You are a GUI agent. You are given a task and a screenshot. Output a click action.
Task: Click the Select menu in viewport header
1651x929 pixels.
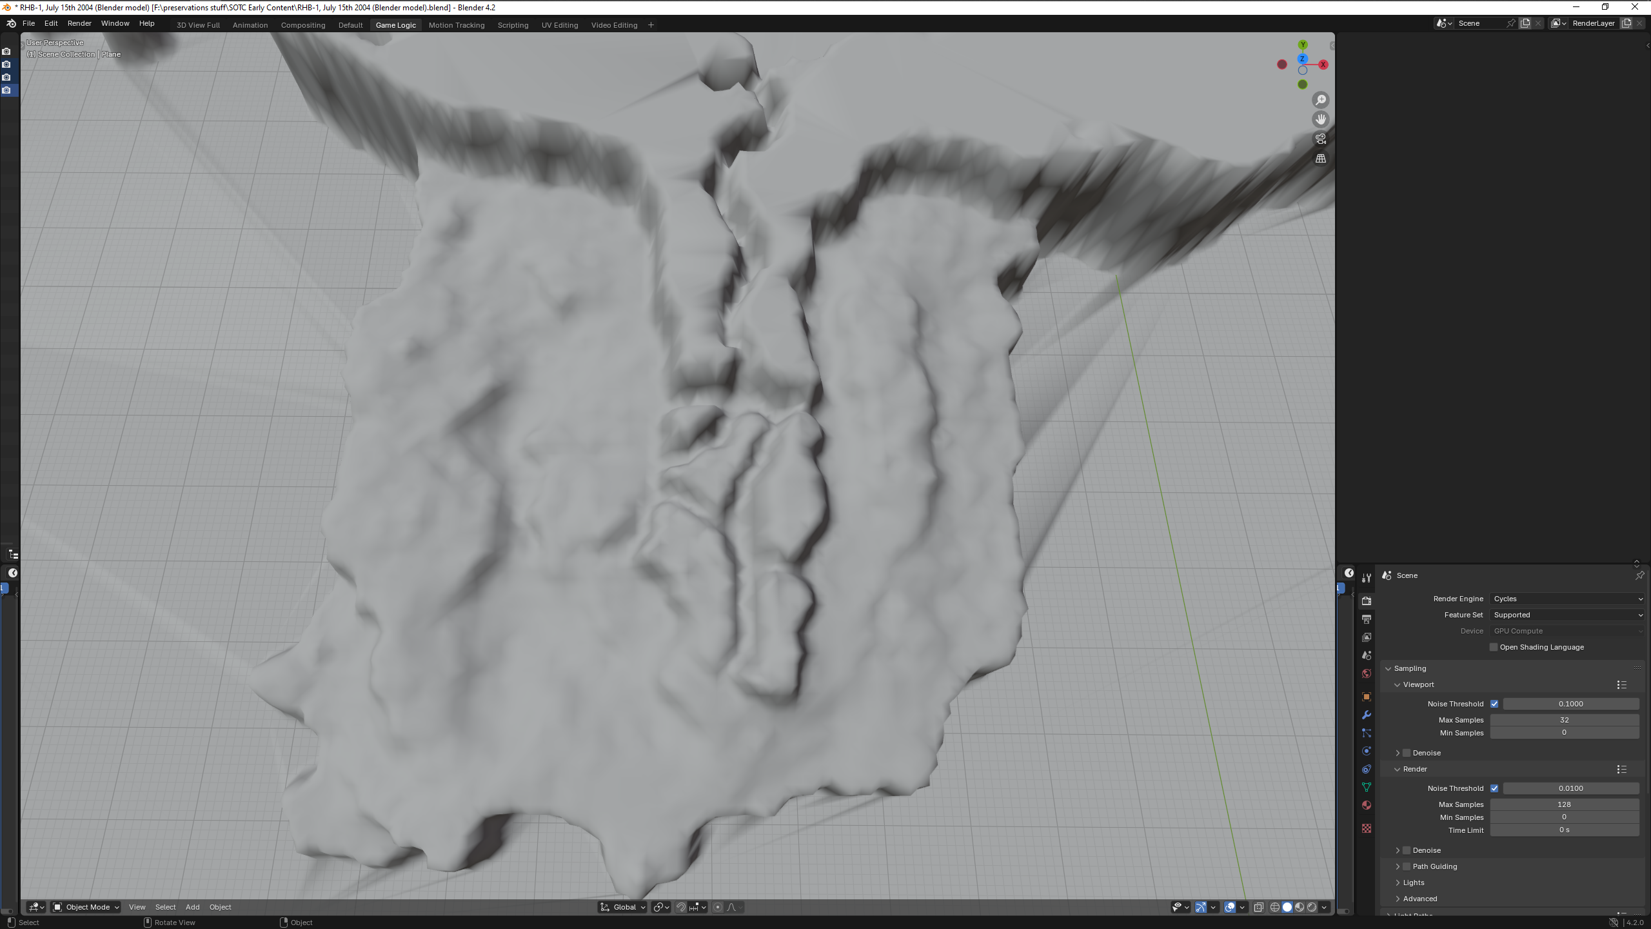point(165,907)
